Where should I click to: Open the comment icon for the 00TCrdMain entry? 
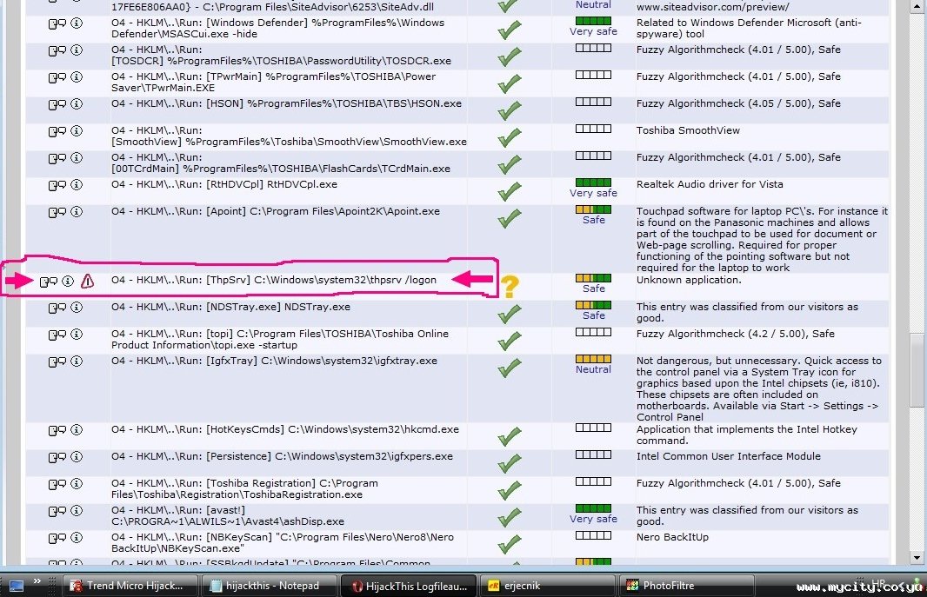(x=57, y=159)
